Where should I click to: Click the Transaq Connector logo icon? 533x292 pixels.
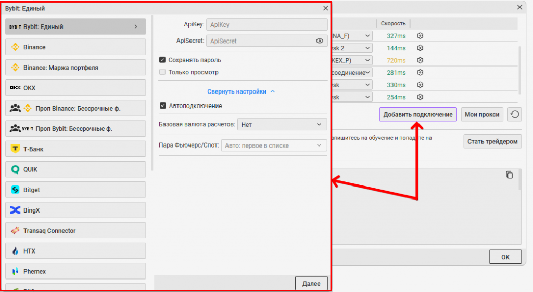point(15,230)
